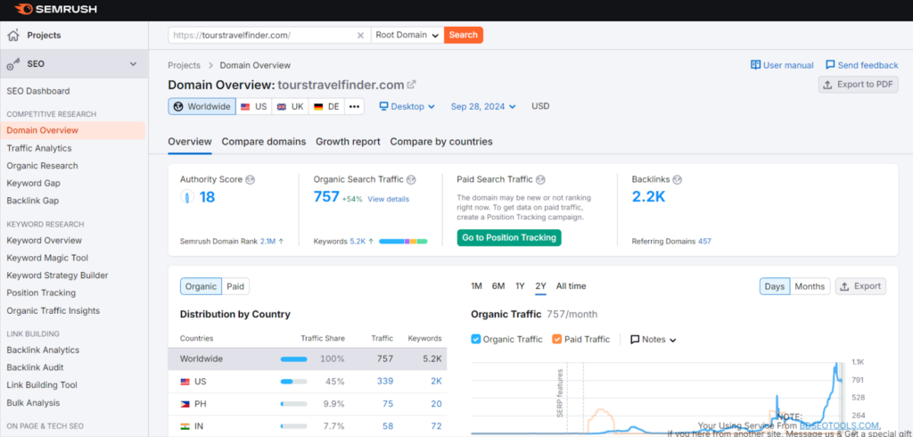
Task: Click globe icon next to Backlinks
Action: [x=678, y=179]
